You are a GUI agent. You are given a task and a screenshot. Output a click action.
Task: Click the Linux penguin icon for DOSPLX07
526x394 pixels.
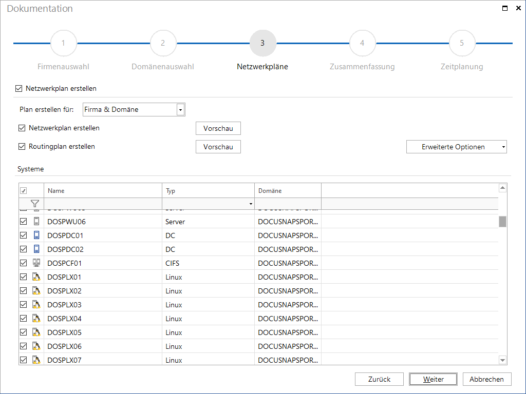(36, 360)
